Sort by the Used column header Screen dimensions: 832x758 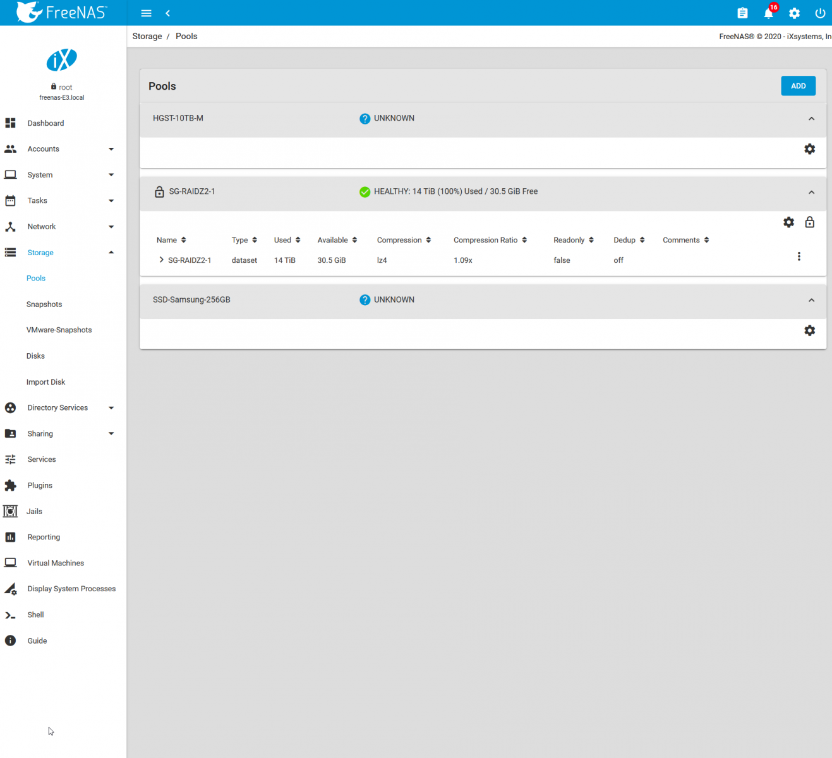pyautogui.click(x=287, y=240)
